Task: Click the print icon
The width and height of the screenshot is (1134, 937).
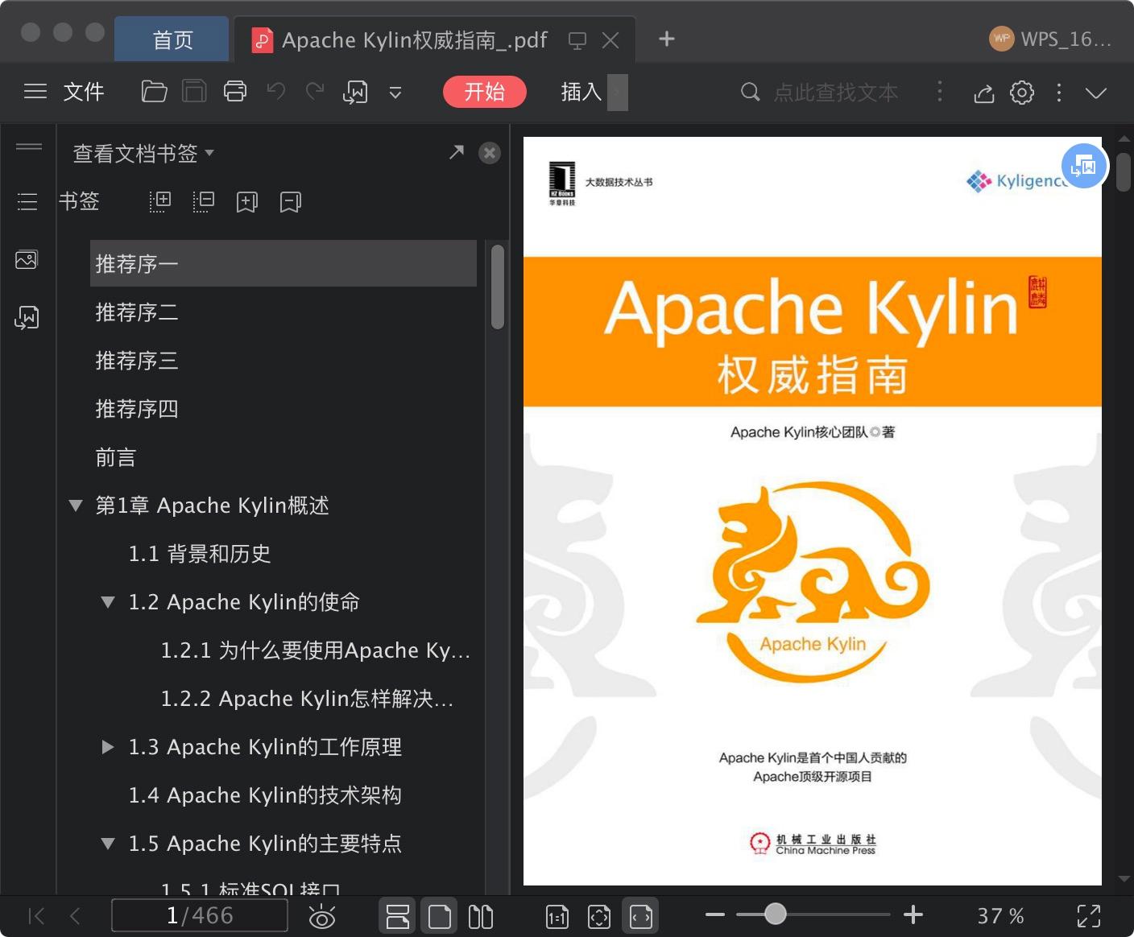Action: pos(235,92)
